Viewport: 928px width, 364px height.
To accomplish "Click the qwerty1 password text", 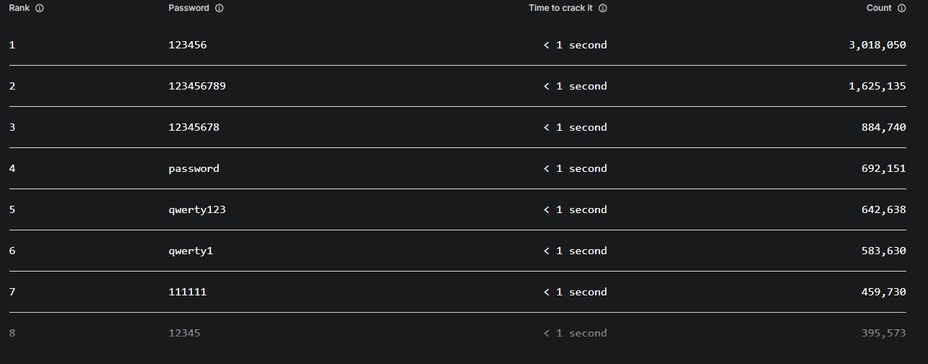I will click(x=191, y=251).
